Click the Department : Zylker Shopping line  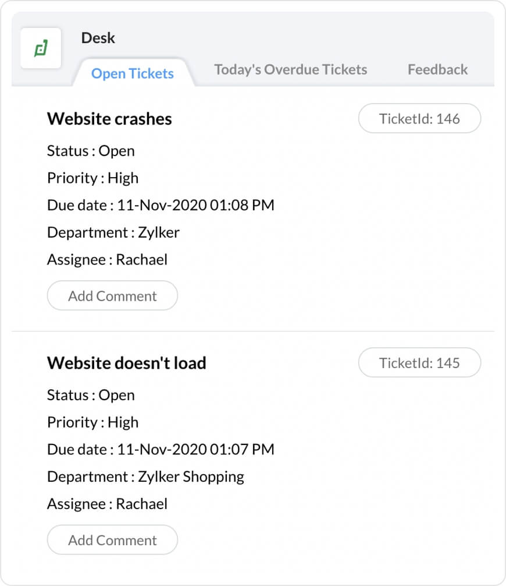[145, 476]
